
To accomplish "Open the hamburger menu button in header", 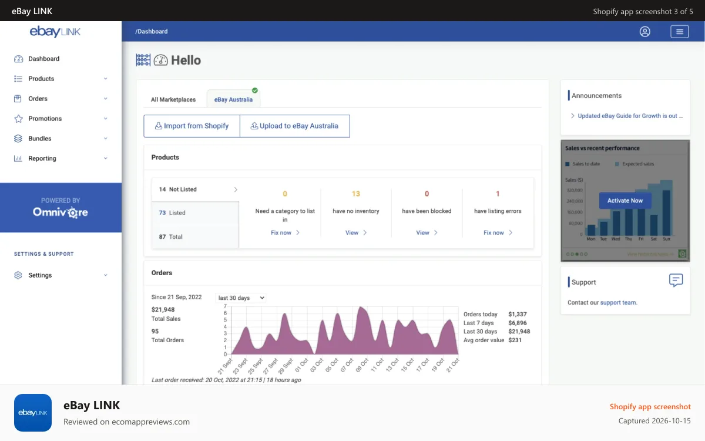I will [x=679, y=32].
